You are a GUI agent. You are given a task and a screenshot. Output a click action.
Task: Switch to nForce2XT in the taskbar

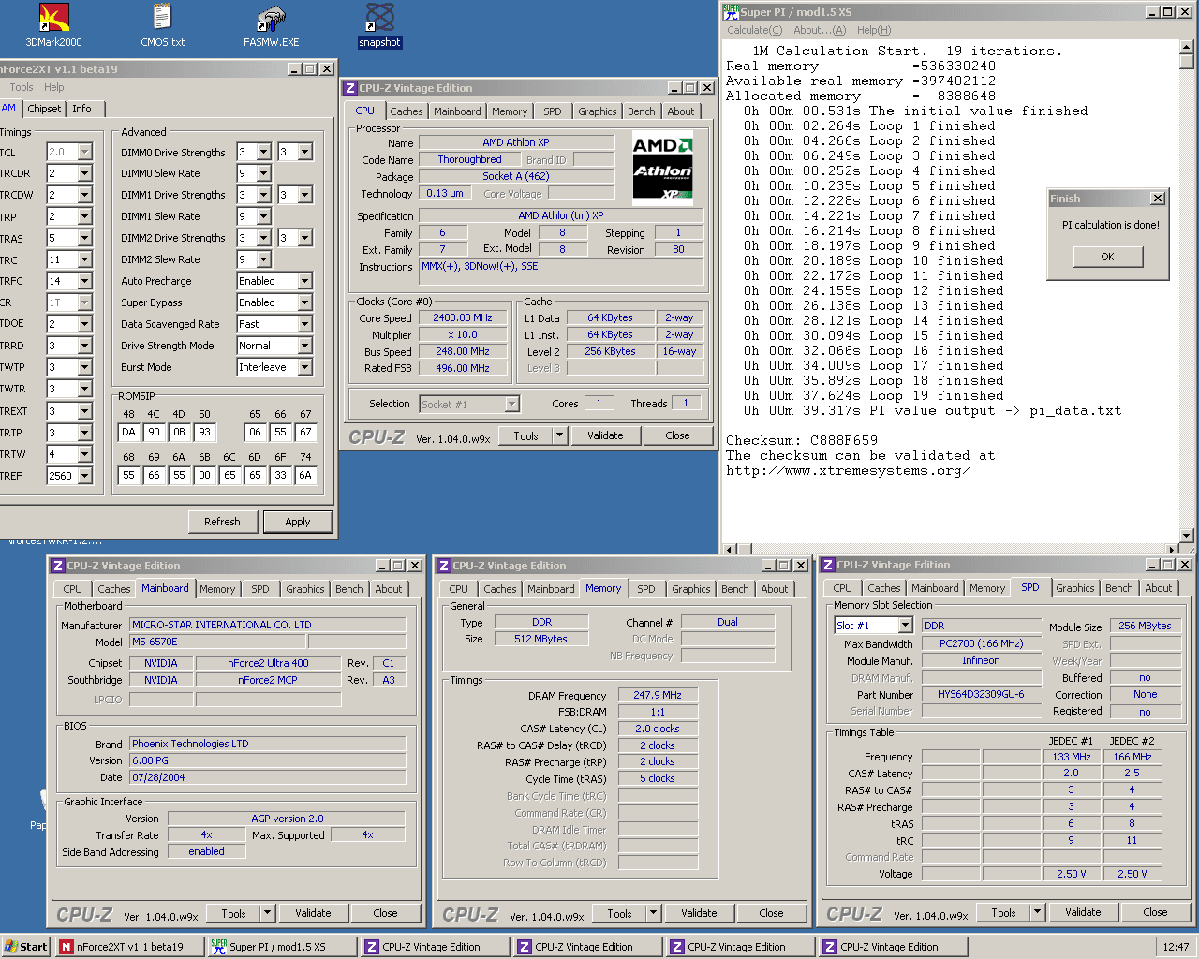pos(129,947)
